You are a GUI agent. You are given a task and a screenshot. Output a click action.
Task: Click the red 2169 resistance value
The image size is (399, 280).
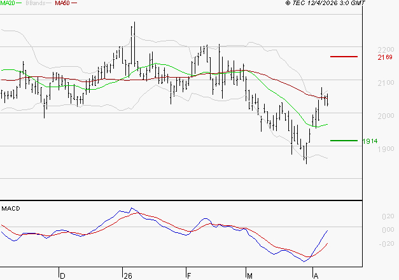[x=385, y=57]
